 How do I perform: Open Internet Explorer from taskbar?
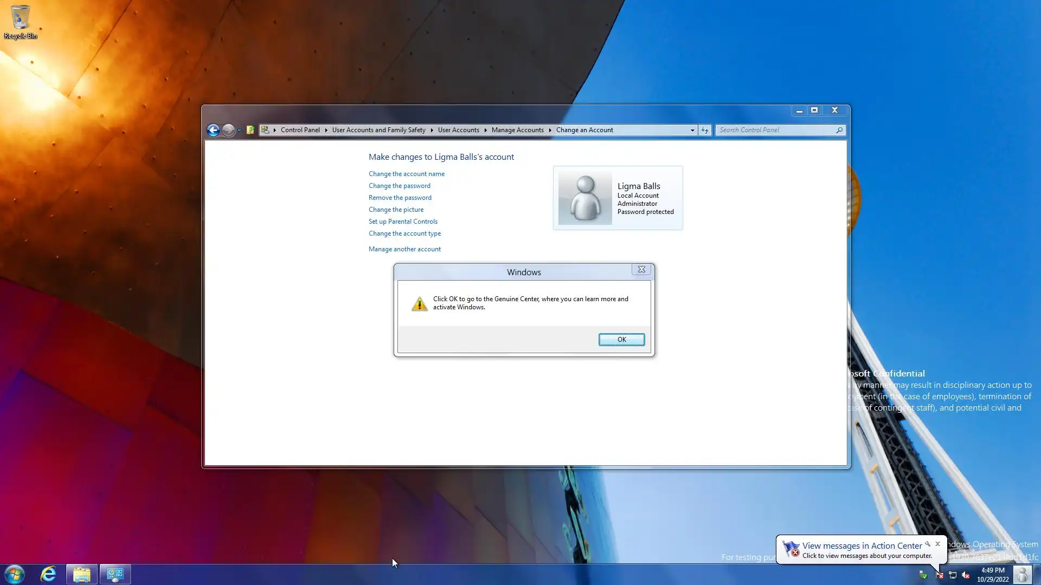(x=48, y=574)
